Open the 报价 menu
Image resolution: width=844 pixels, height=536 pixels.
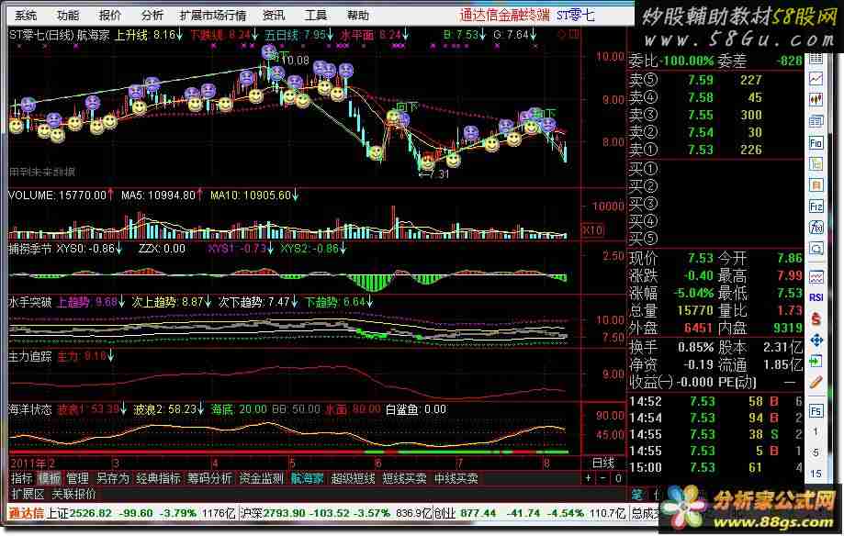[x=110, y=15]
